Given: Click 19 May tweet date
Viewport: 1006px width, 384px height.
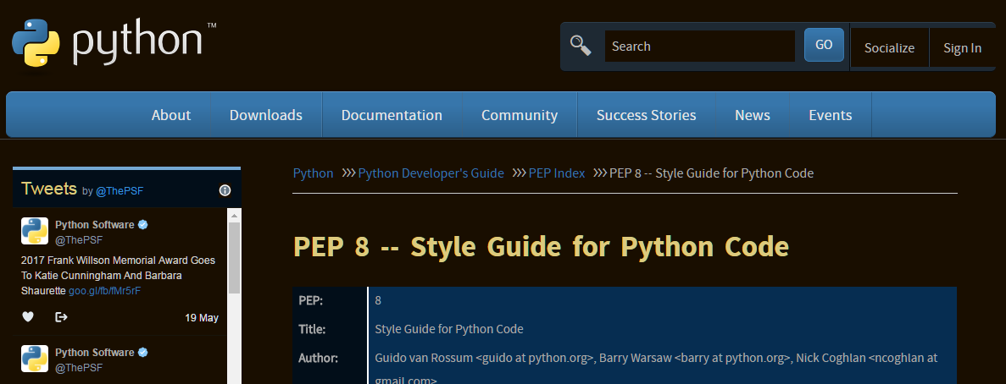Looking at the screenshot, I should [202, 317].
